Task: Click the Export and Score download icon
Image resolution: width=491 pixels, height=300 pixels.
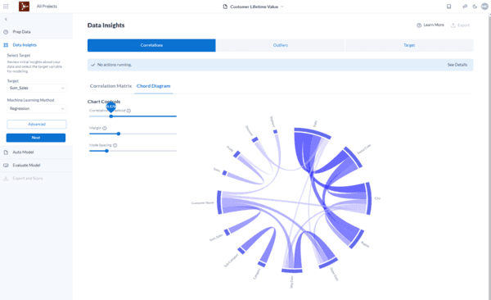Action: coord(6,179)
